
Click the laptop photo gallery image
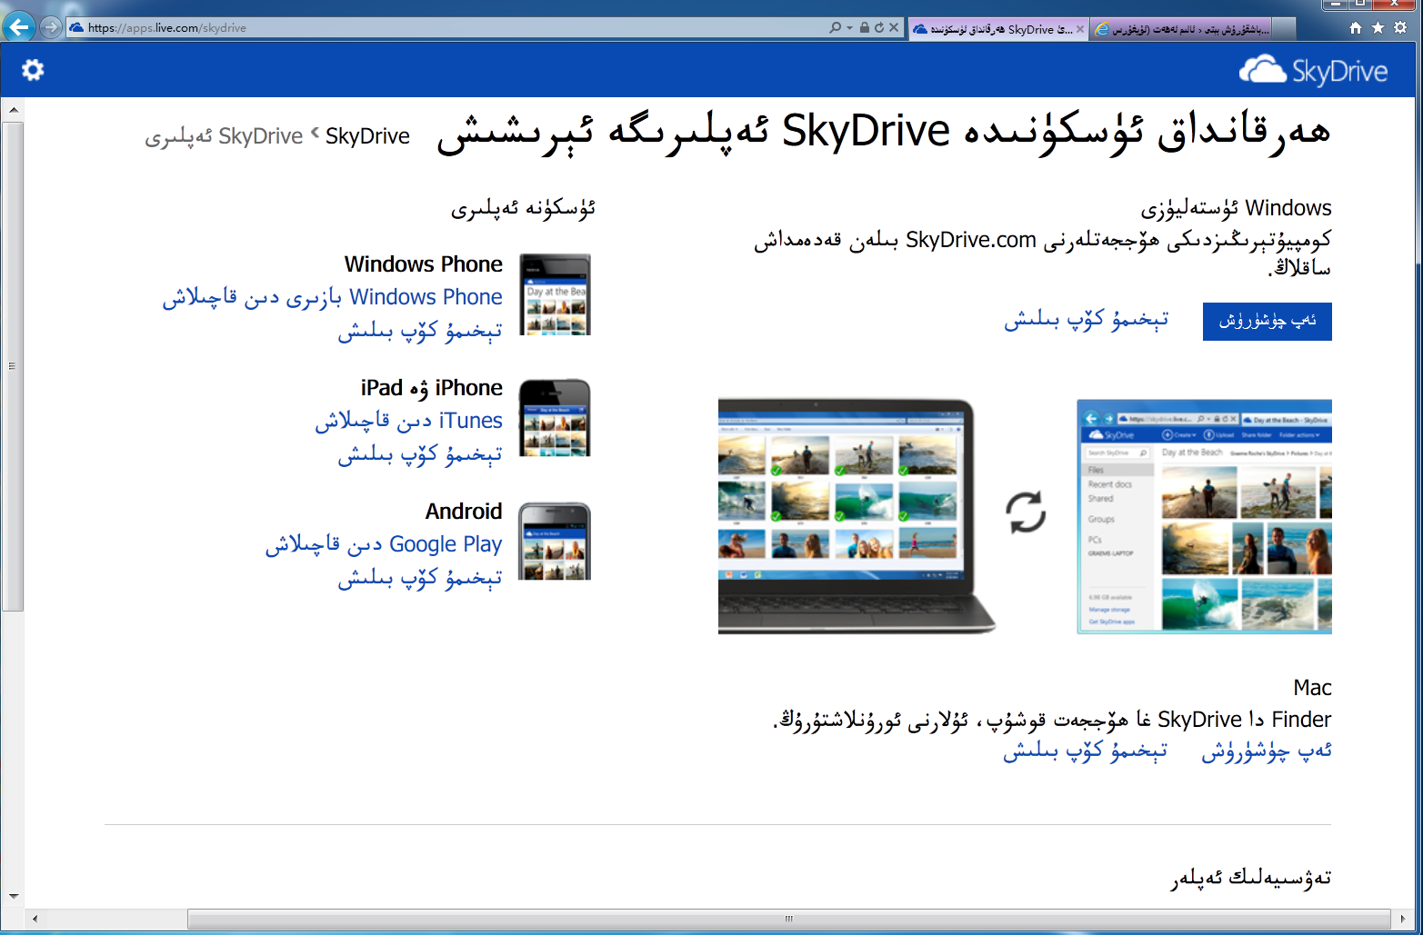(x=857, y=516)
